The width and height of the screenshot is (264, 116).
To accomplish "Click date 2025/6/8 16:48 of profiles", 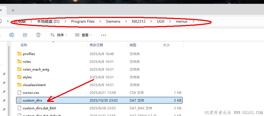I will click(102, 54).
